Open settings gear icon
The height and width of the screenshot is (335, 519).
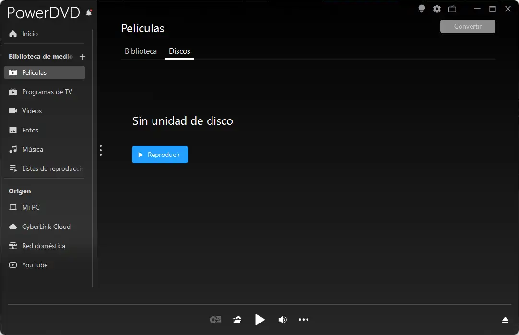pos(437,9)
